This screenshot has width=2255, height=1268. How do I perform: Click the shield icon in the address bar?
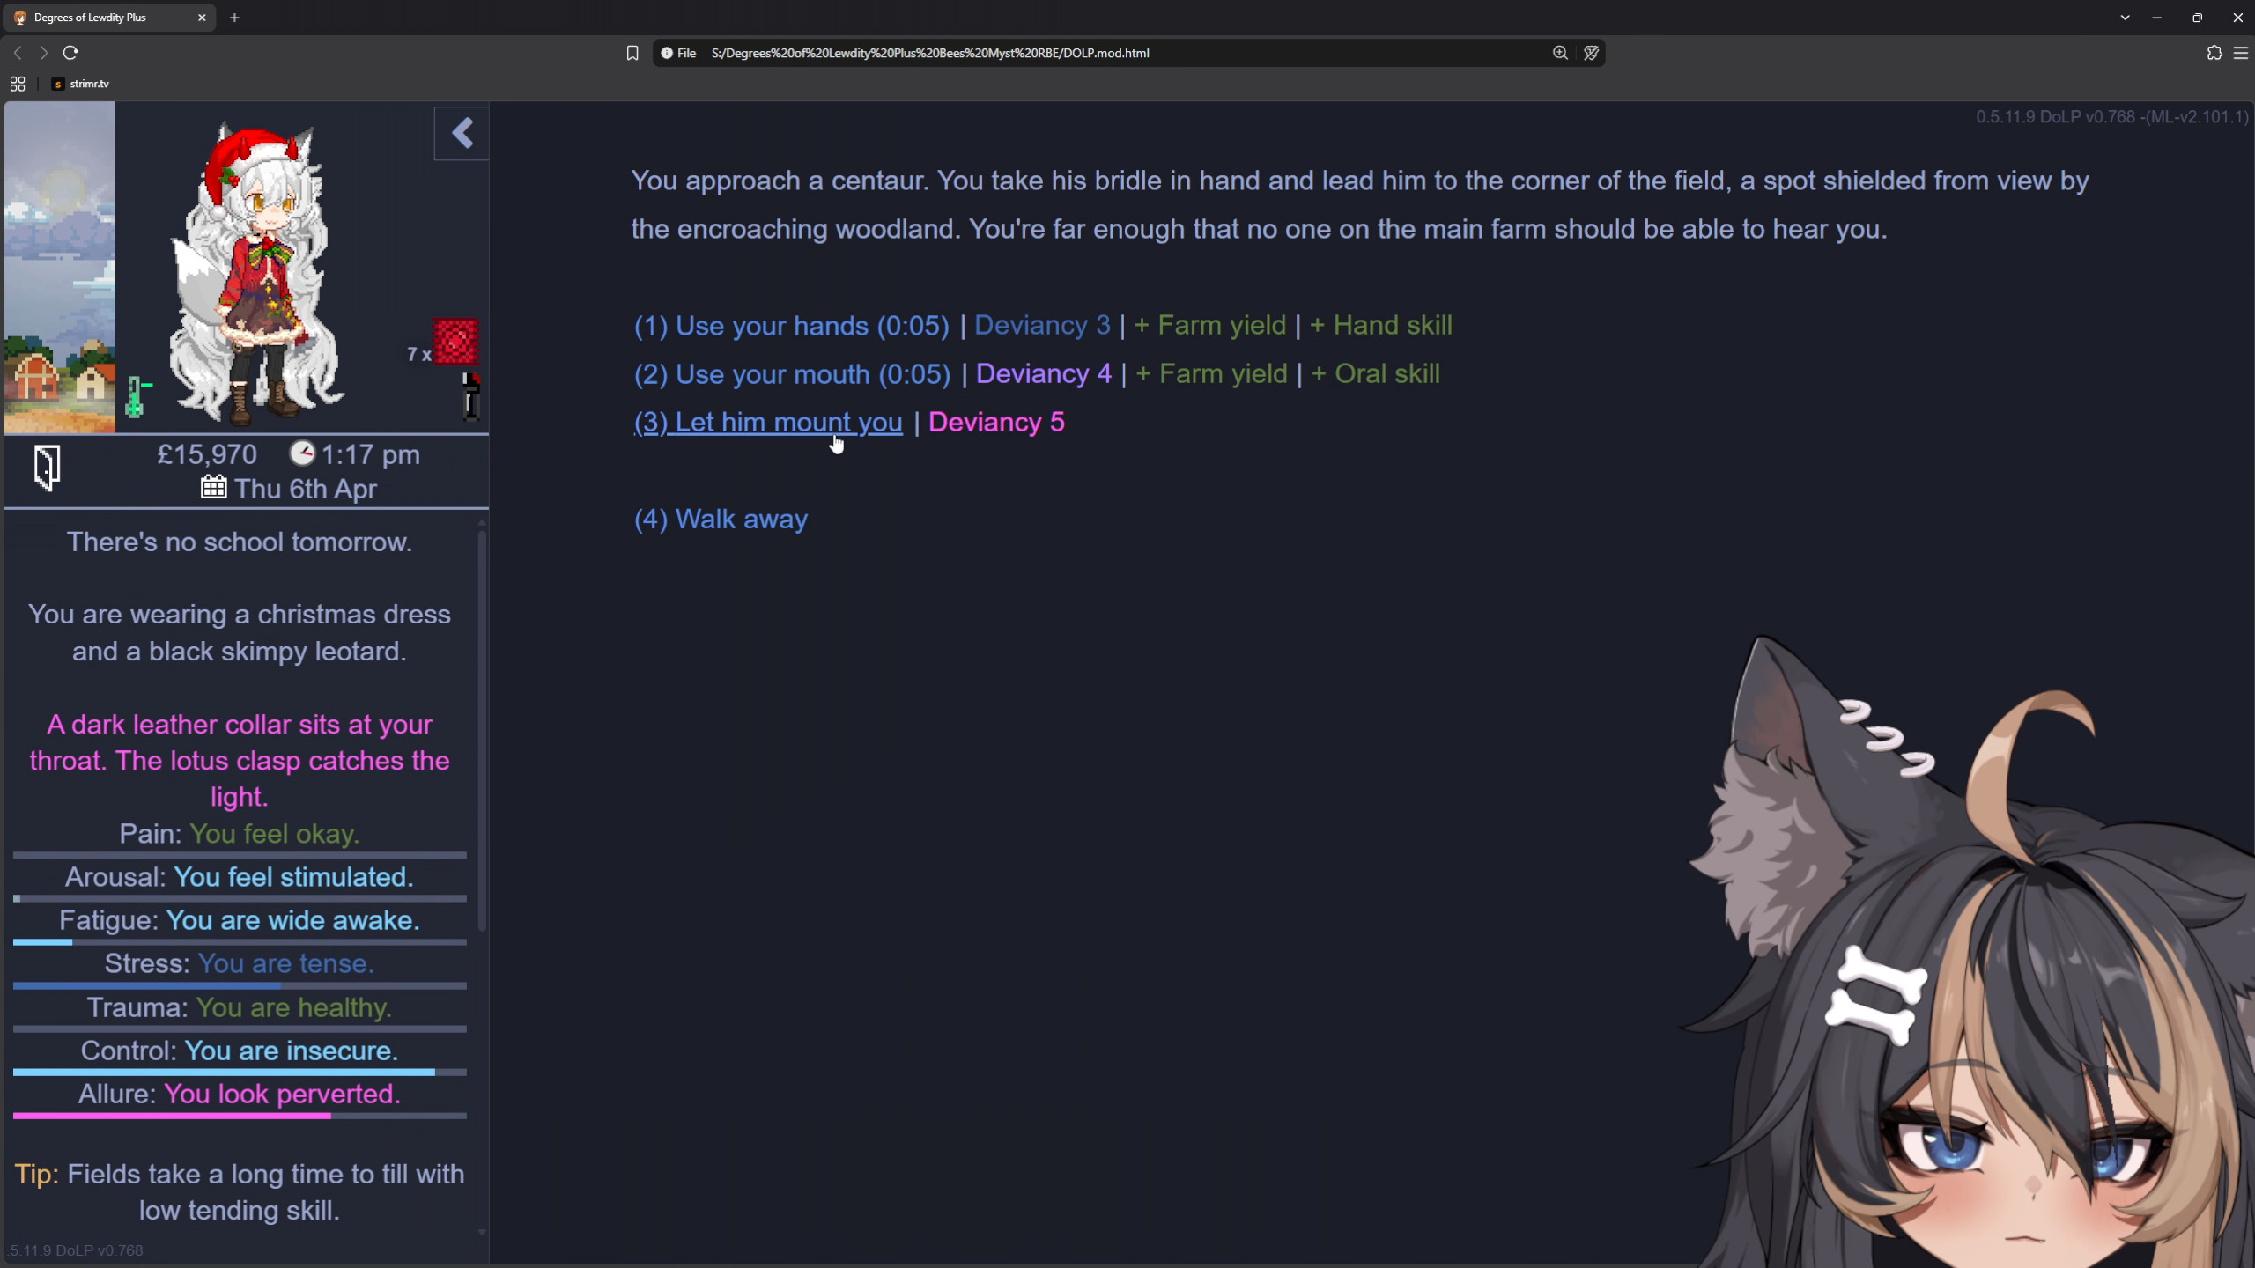[x=1591, y=53]
